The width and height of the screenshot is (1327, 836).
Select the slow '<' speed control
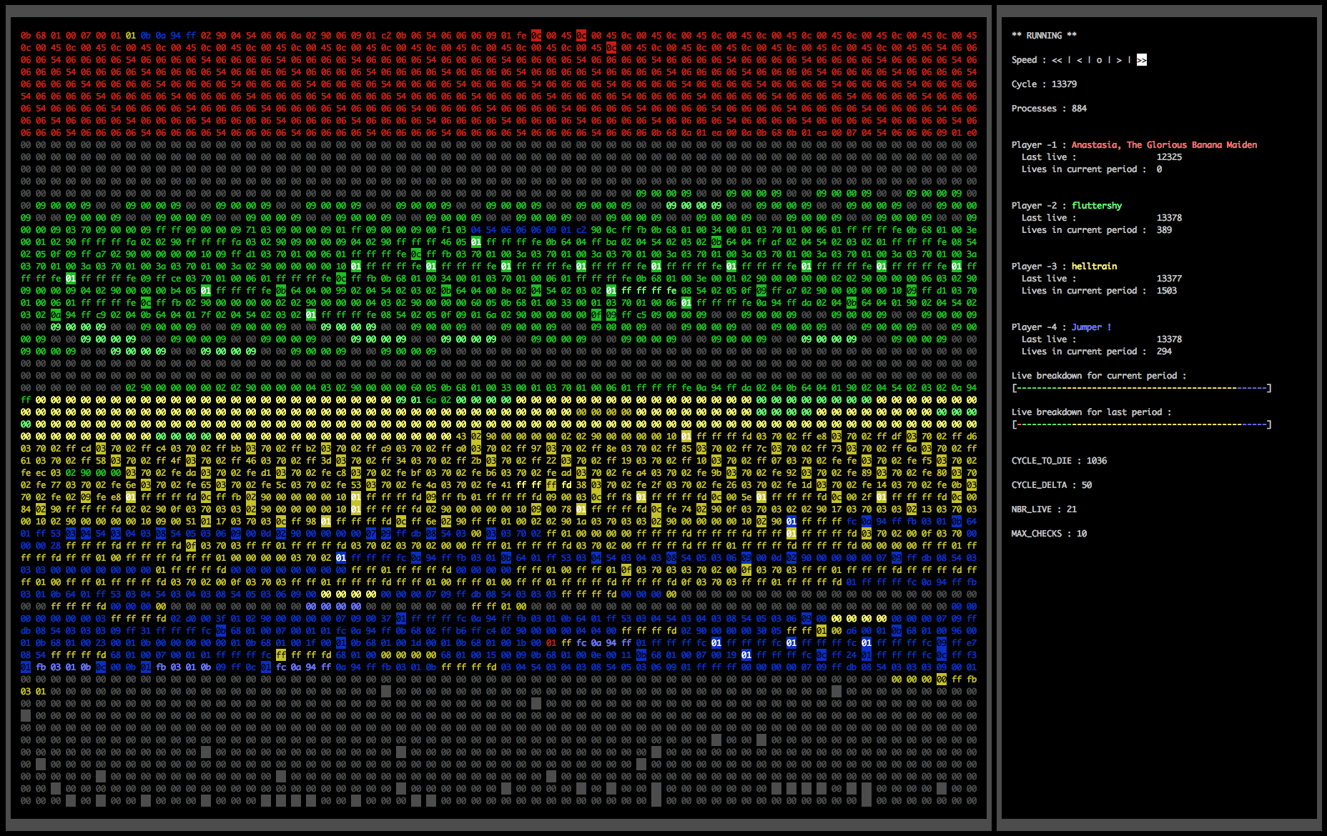pos(1079,60)
